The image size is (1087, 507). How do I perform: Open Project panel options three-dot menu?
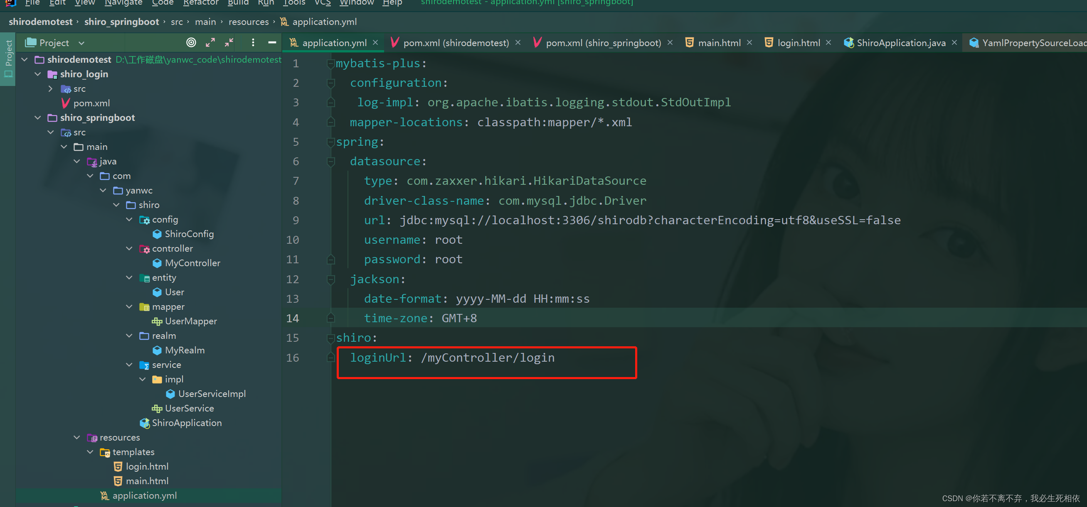(253, 43)
